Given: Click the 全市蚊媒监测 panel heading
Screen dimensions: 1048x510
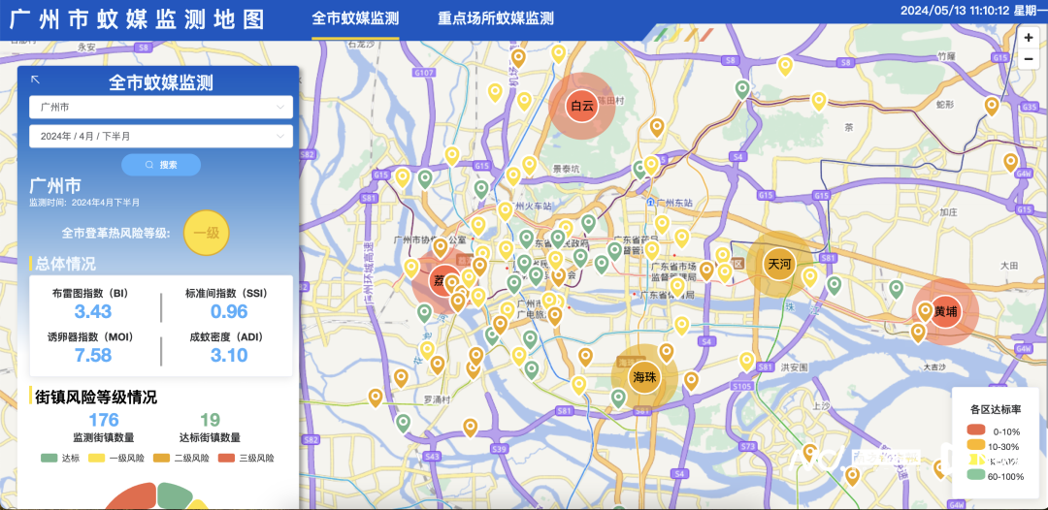Looking at the screenshot, I should [x=161, y=82].
